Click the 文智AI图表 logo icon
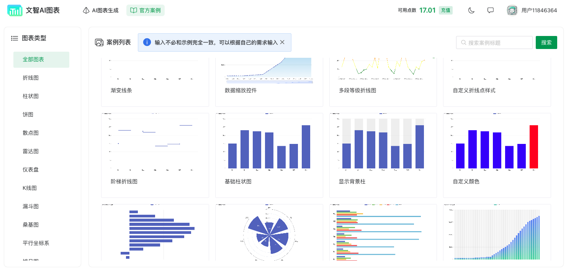Screen dimensions: 566x271 15,10
